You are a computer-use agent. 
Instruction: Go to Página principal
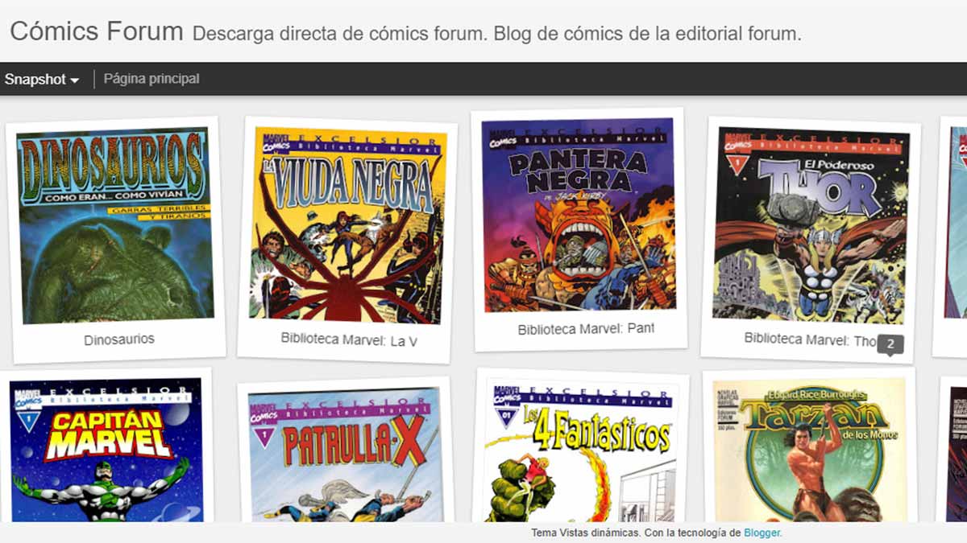[x=151, y=79]
